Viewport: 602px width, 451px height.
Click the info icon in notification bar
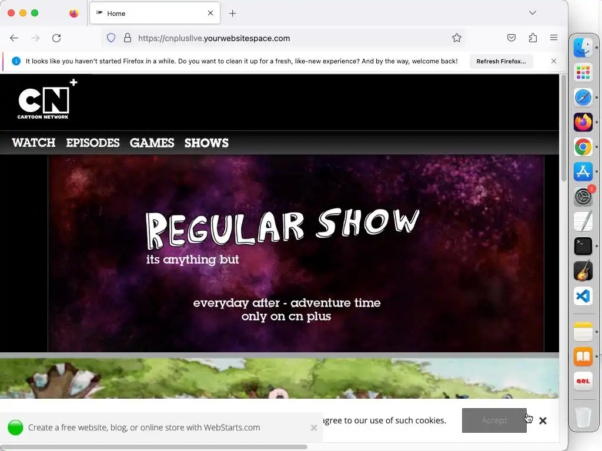(16, 61)
